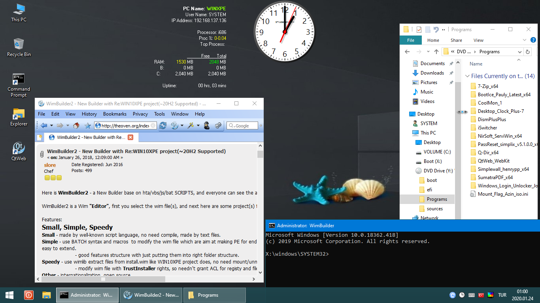Open dropdown beside the Qt globe icon

tap(182, 126)
